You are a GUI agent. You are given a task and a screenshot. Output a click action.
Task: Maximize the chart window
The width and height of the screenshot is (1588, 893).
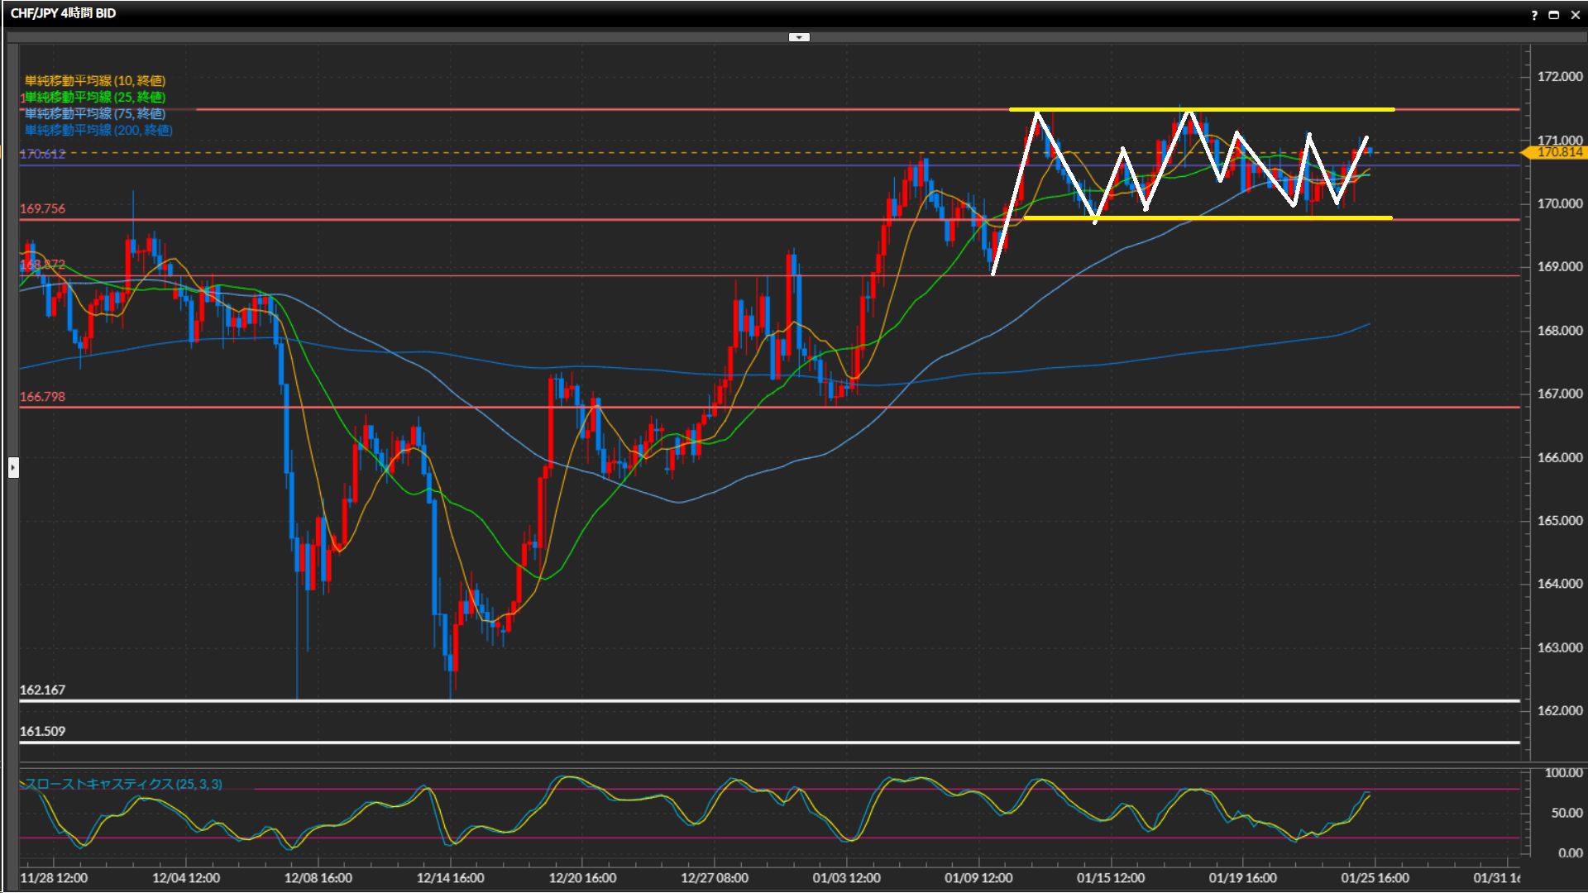1553,15
